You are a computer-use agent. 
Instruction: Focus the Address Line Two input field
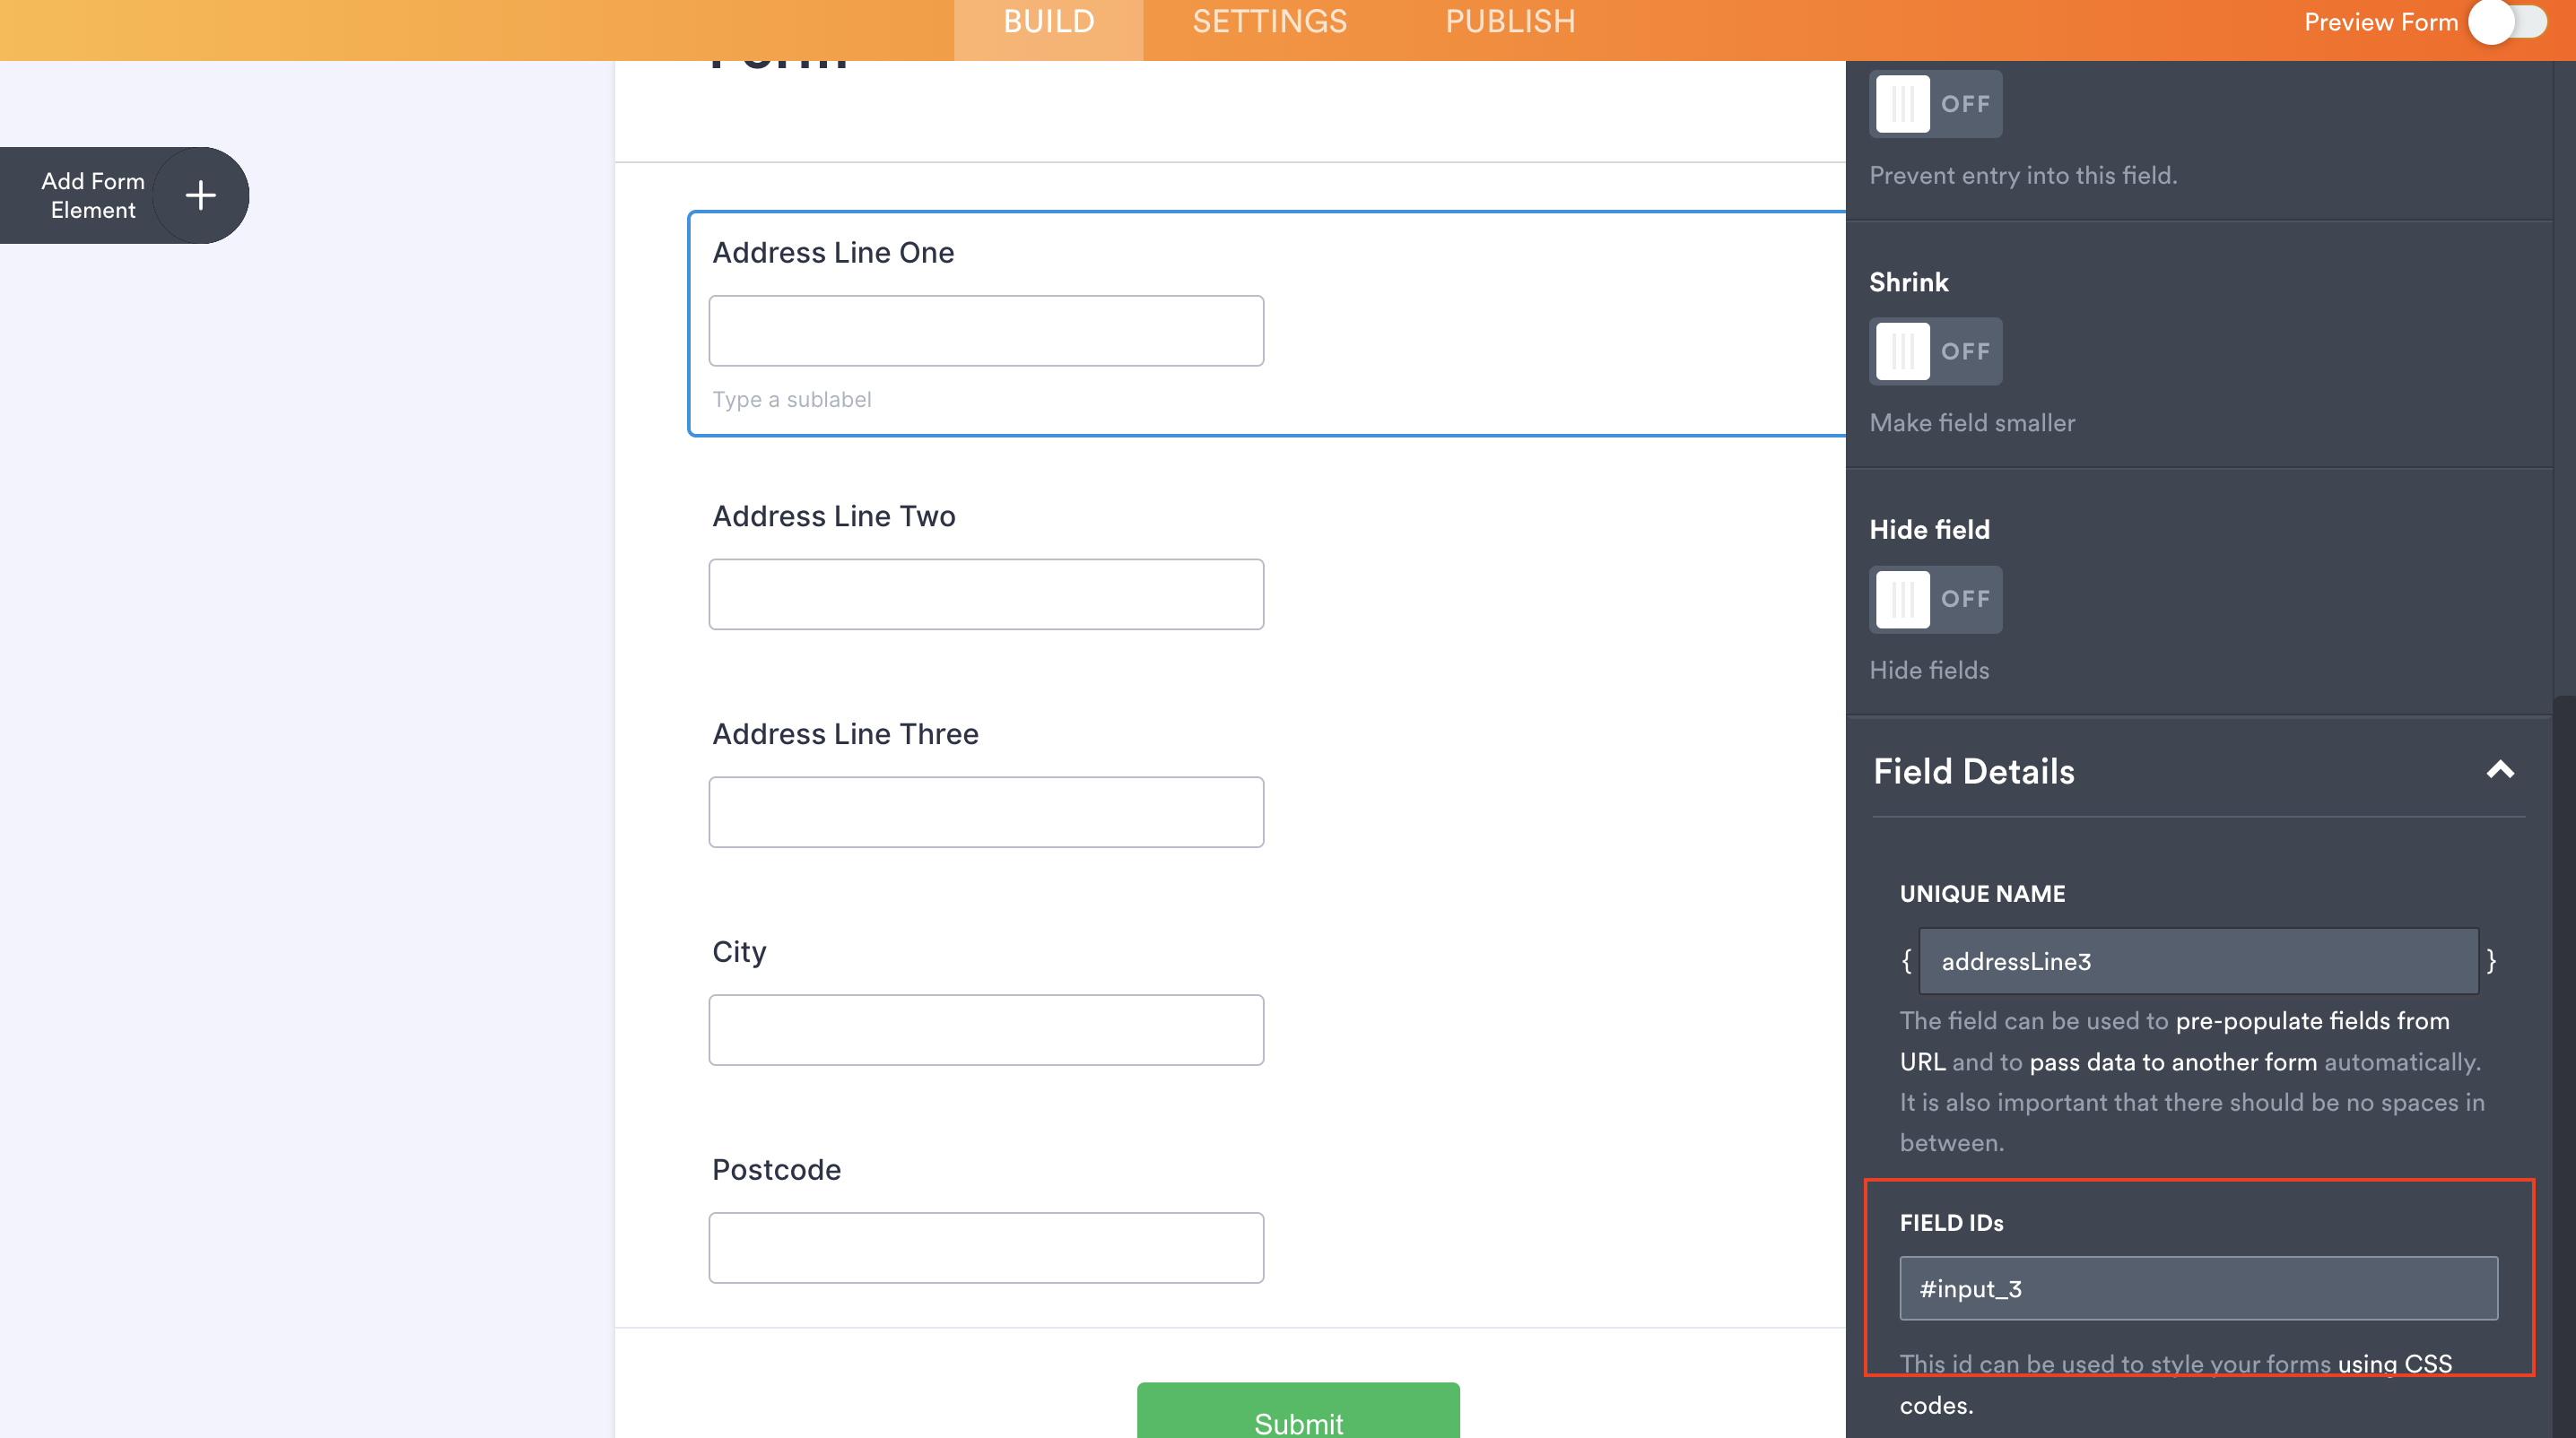coord(985,593)
